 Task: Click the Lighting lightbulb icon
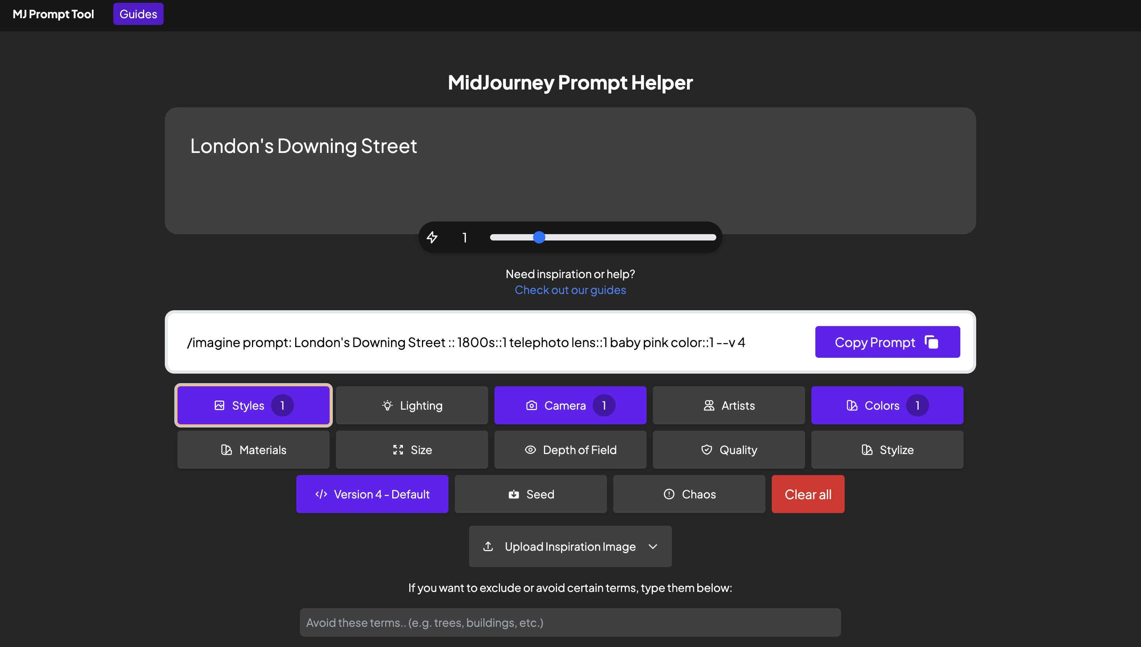pyautogui.click(x=387, y=405)
